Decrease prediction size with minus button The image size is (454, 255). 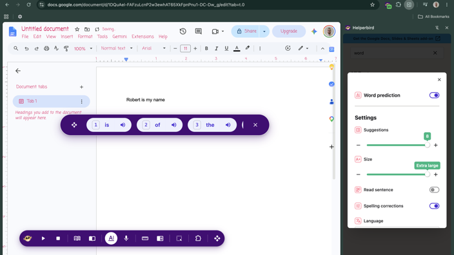pyautogui.click(x=358, y=175)
